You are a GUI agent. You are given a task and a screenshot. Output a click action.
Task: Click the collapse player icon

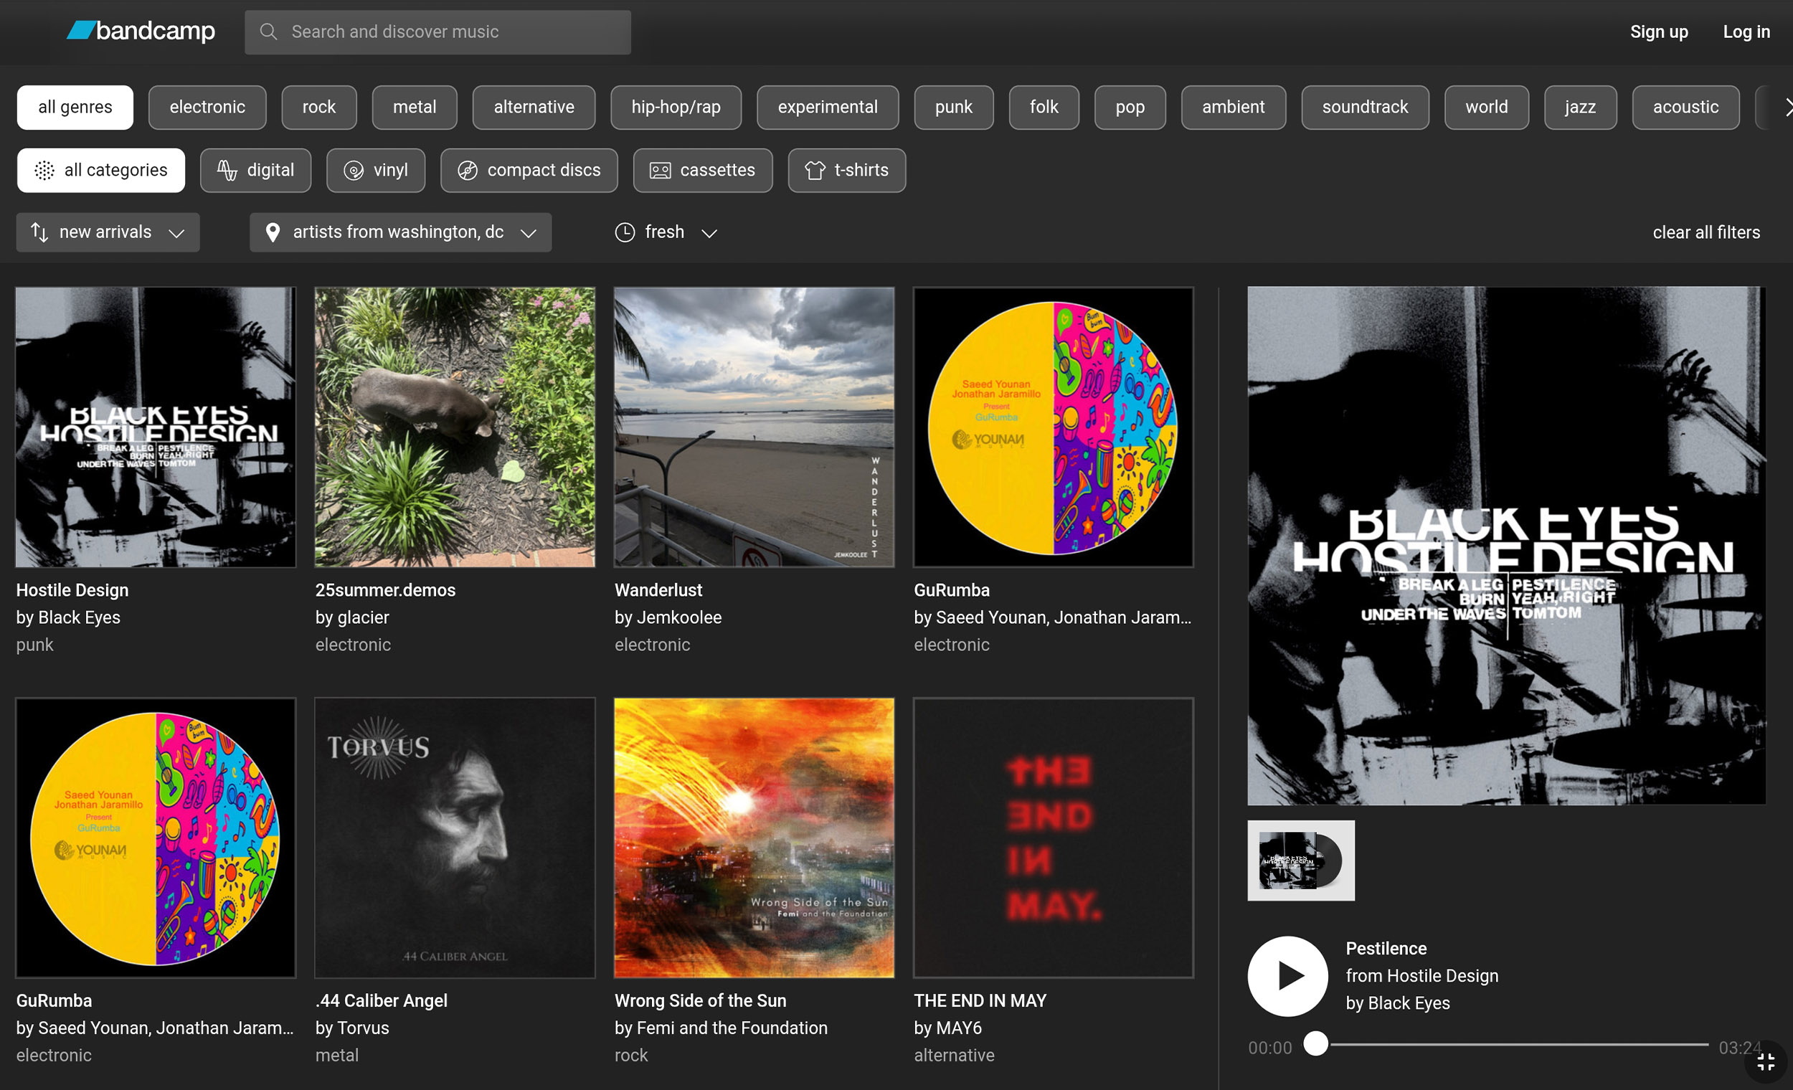tap(1765, 1062)
